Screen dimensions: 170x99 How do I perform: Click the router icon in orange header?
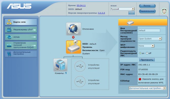tap(130, 22)
